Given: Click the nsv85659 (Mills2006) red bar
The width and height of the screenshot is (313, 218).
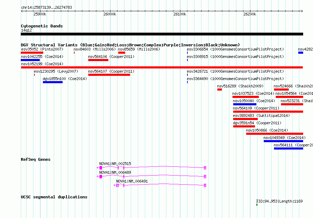Looking at the screenshot, I should tap(122, 53).
